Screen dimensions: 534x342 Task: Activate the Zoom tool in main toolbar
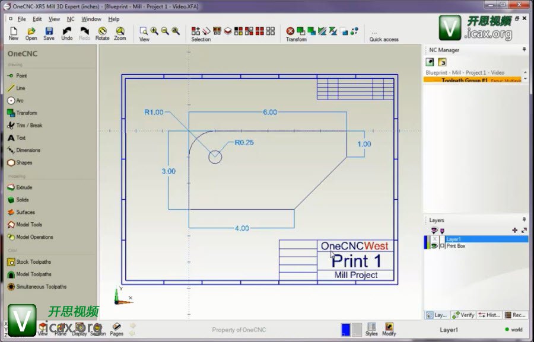coord(120,34)
